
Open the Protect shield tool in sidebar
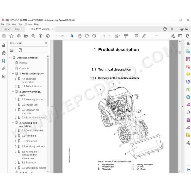(x=188, y=112)
